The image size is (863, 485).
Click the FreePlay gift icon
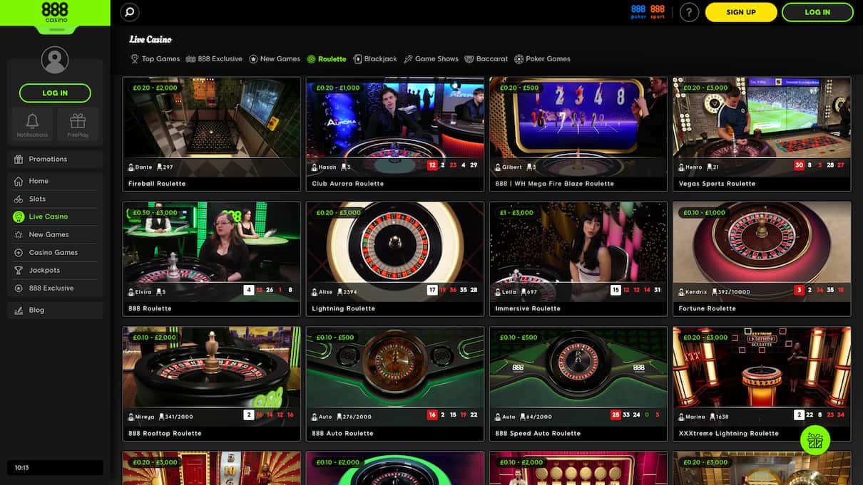[78, 121]
